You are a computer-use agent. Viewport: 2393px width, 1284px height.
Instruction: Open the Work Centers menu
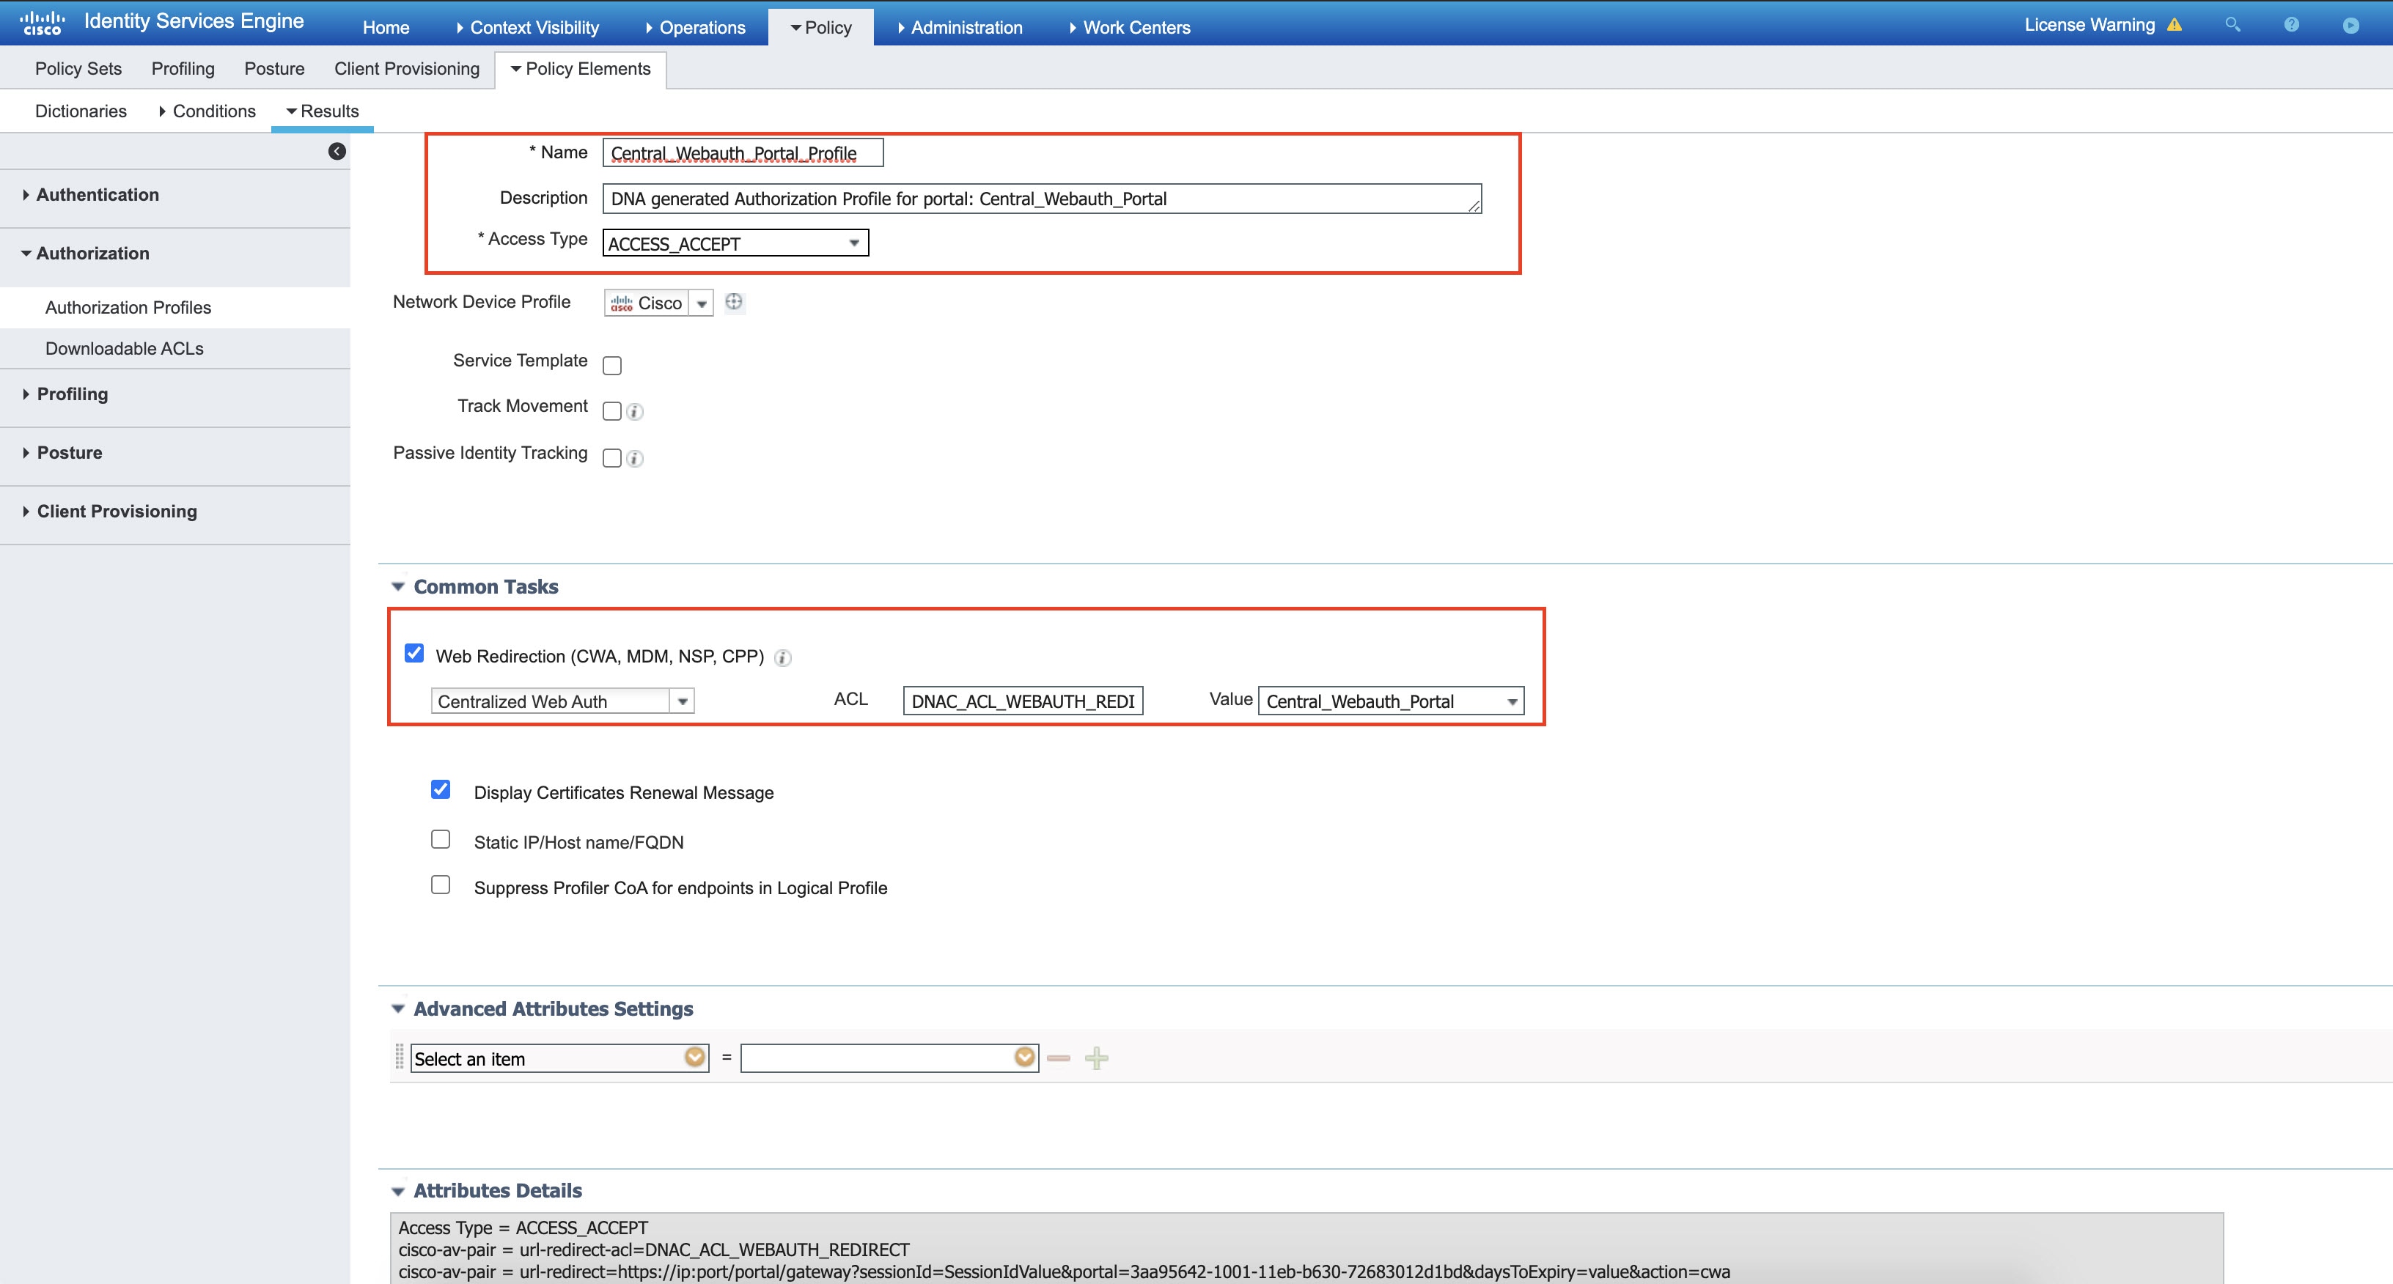[x=1131, y=28]
